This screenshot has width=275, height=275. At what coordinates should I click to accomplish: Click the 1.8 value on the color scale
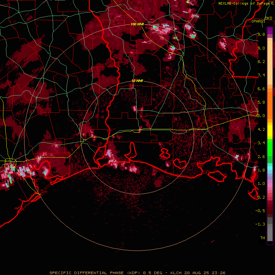(x=261, y=170)
